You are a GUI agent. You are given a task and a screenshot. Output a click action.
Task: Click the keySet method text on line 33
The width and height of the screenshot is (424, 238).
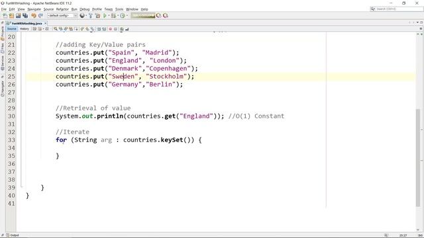tap(172, 140)
